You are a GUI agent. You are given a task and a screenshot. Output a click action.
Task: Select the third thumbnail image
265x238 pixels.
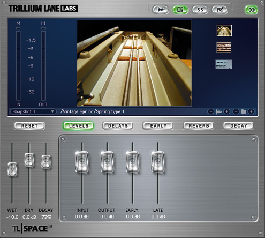(224, 64)
